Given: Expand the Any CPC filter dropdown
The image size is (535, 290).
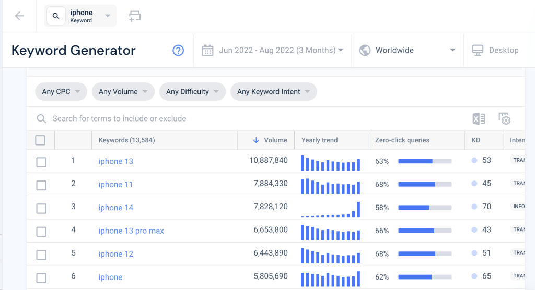Looking at the screenshot, I should (x=61, y=92).
